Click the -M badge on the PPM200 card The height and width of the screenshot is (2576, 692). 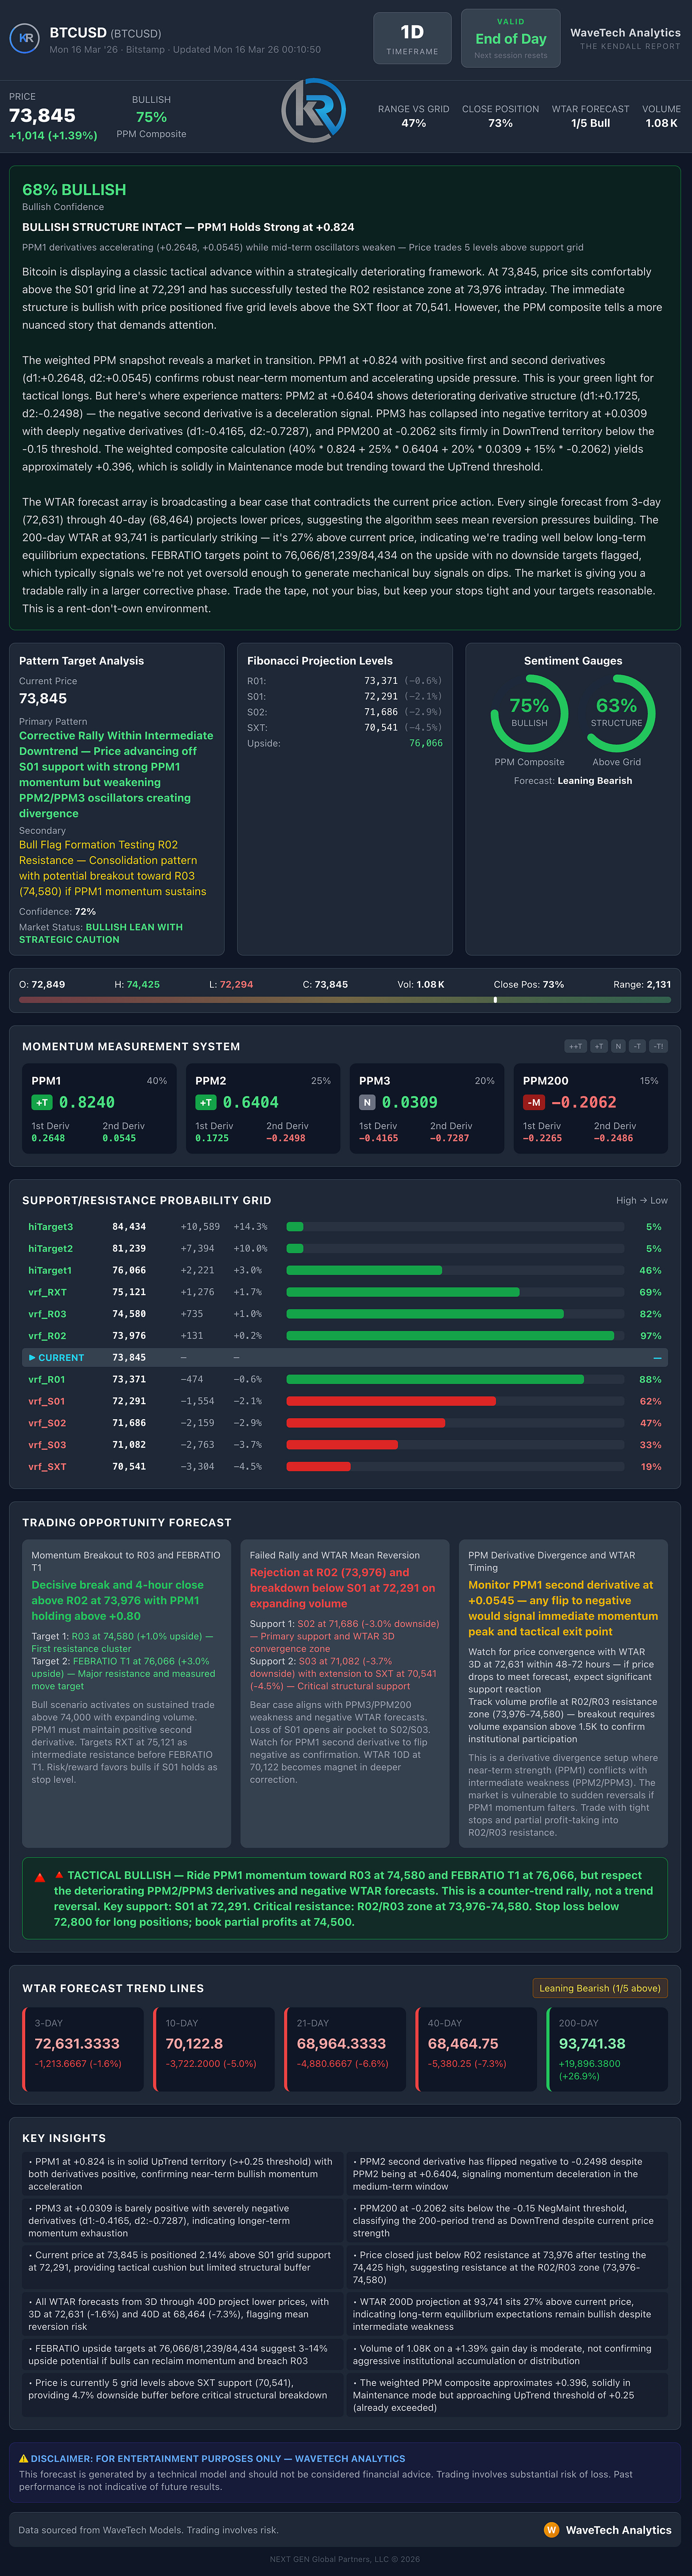(x=534, y=1102)
